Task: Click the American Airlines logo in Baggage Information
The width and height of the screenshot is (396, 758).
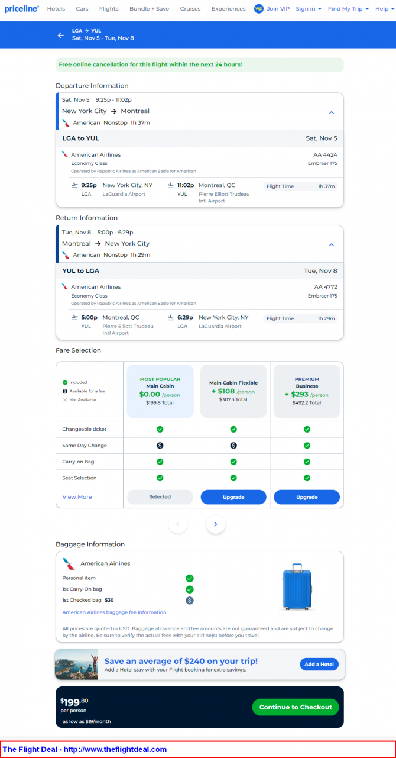Action: (69, 563)
